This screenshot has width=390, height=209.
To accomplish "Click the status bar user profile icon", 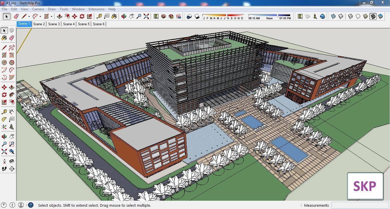I will 21,205.
